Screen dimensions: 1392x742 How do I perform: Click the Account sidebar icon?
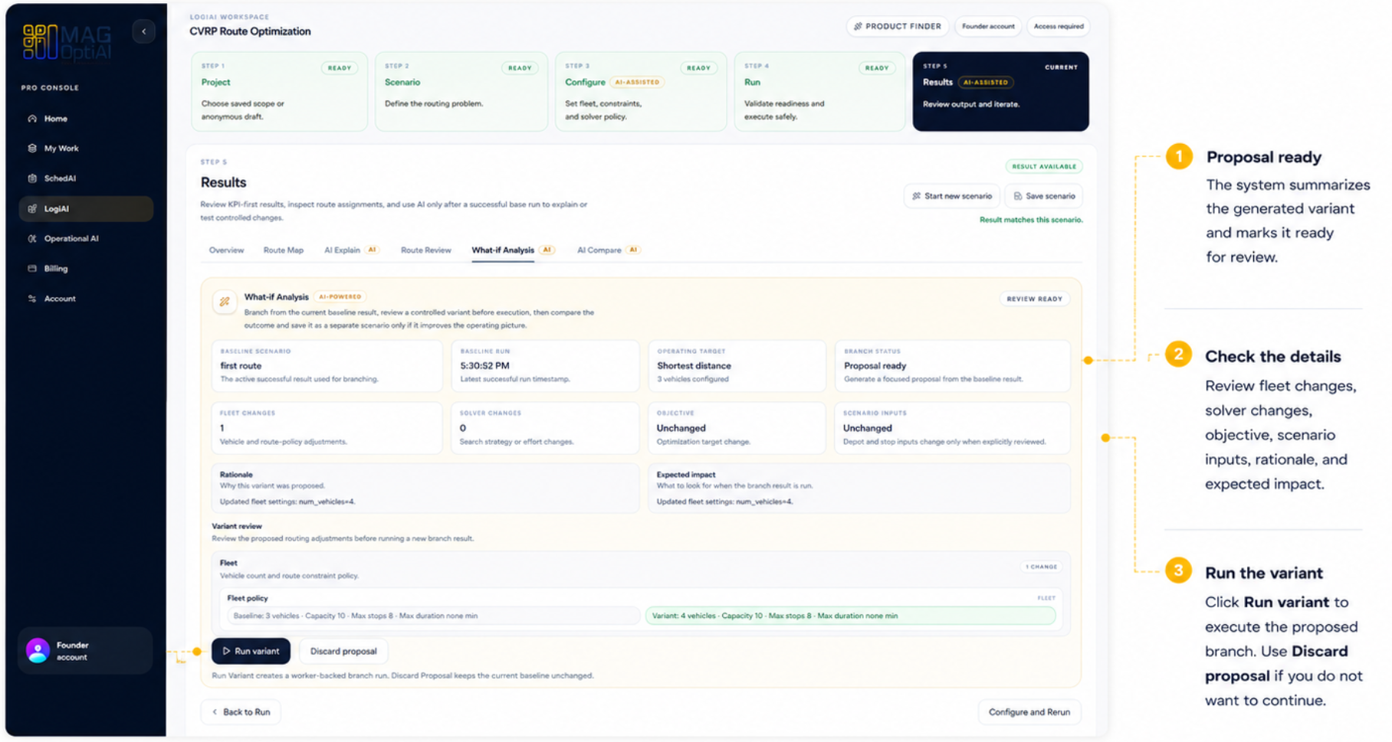tap(32, 299)
